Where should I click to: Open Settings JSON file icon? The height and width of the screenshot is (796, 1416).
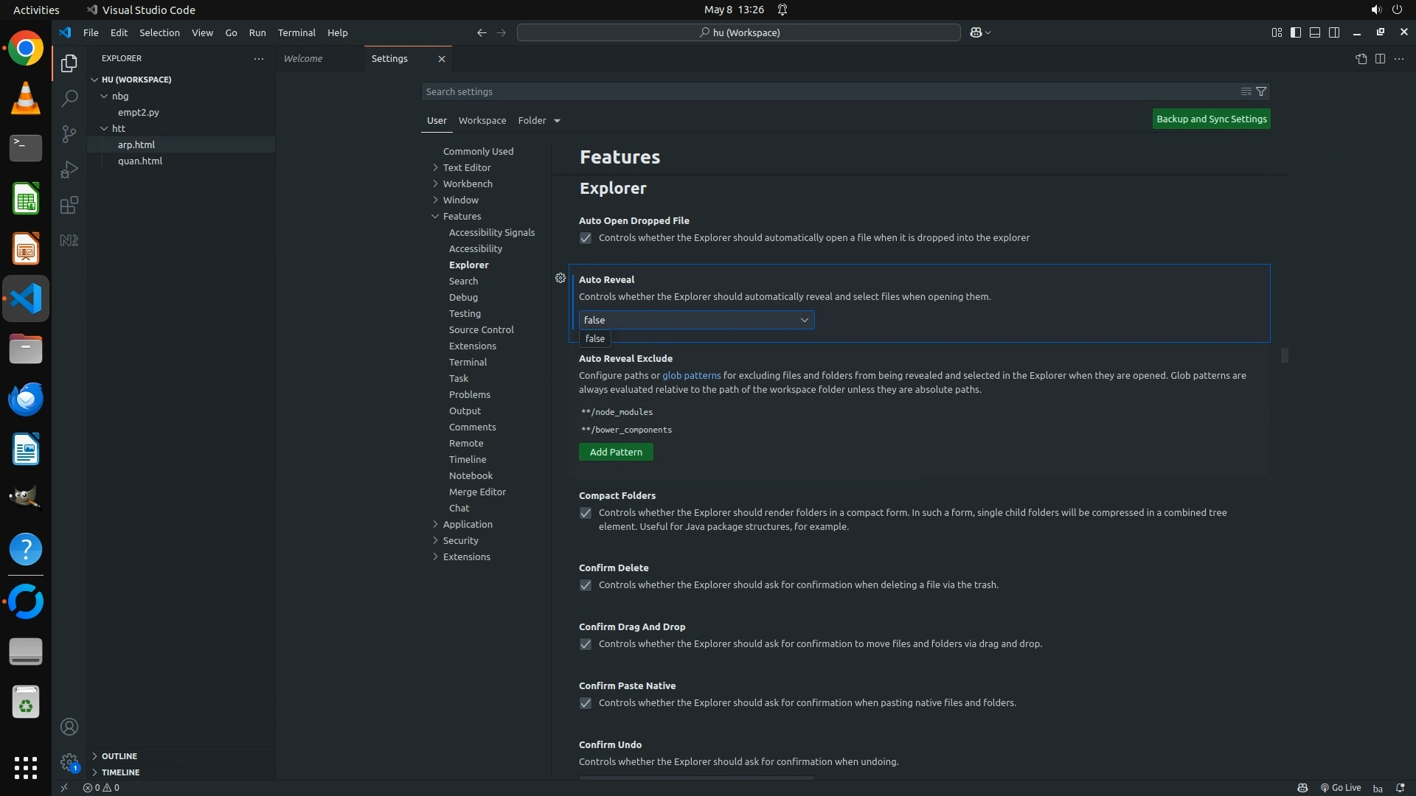[1361, 58]
